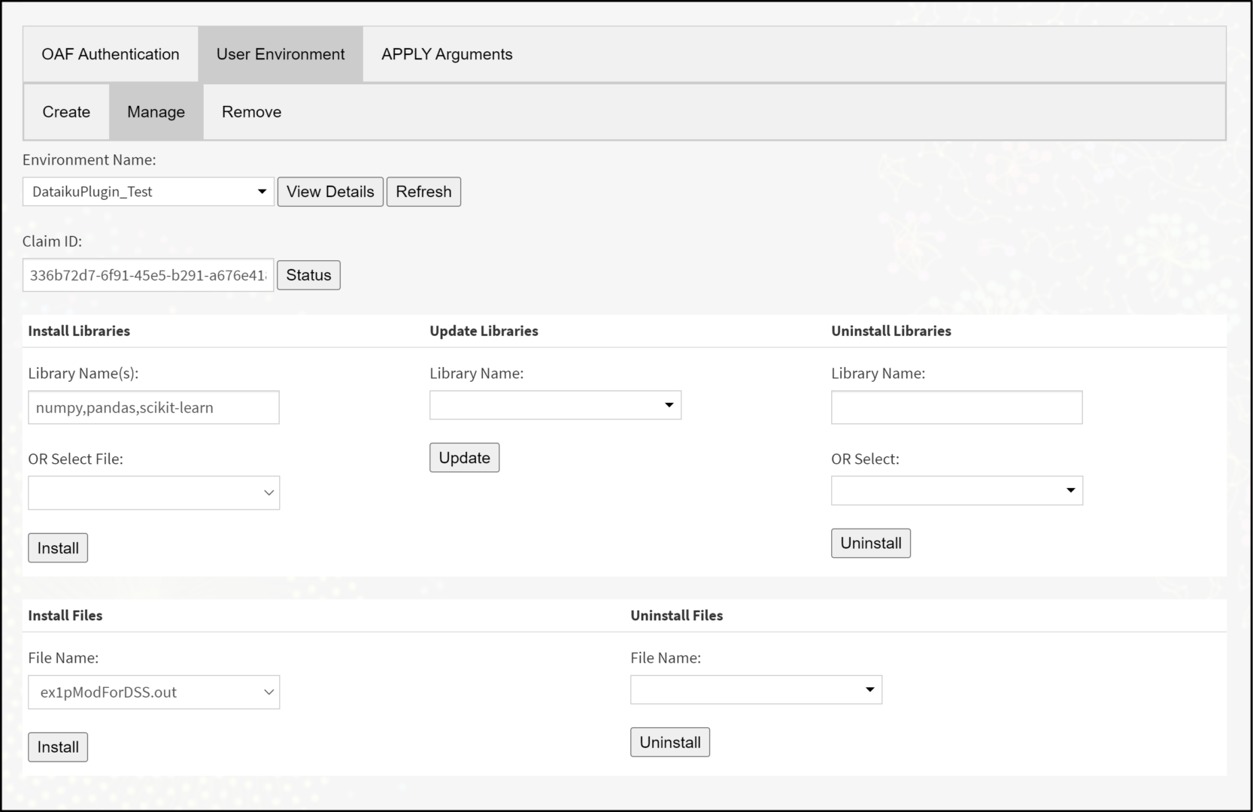Select the Create sub-tab

pos(65,111)
